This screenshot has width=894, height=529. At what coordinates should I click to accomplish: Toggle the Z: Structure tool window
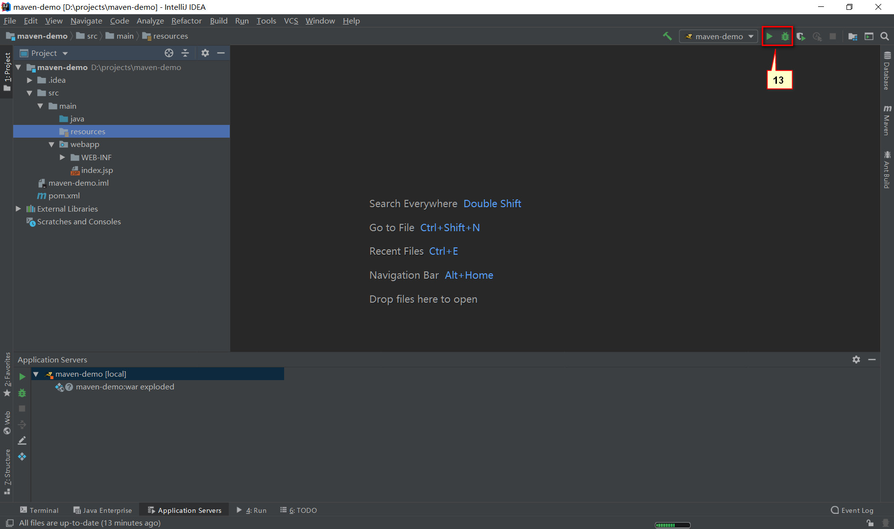pyautogui.click(x=7, y=472)
